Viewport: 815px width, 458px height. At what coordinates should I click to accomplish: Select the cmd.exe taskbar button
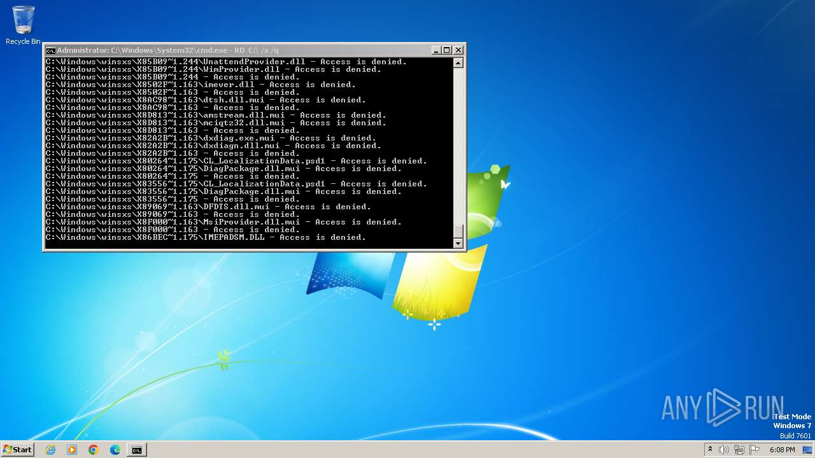click(x=137, y=450)
